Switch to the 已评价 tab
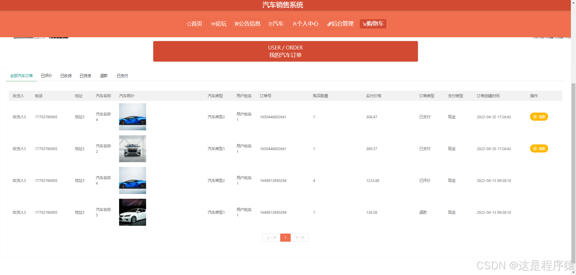Viewport: 576px width, 275px height. pyautogui.click(x=46, y=76)
